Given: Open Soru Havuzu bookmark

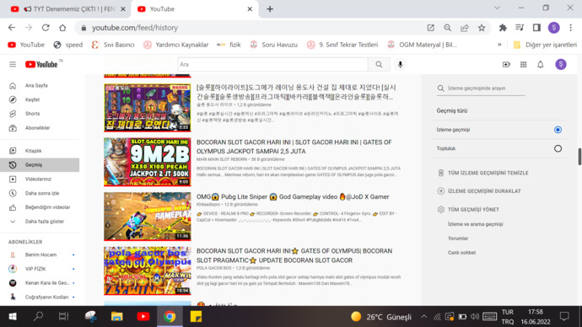Looking at the screenshot, I should [x=274, y=45].
